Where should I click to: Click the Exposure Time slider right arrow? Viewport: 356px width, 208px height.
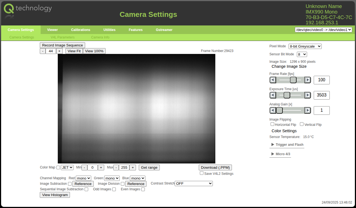[307, 95]
